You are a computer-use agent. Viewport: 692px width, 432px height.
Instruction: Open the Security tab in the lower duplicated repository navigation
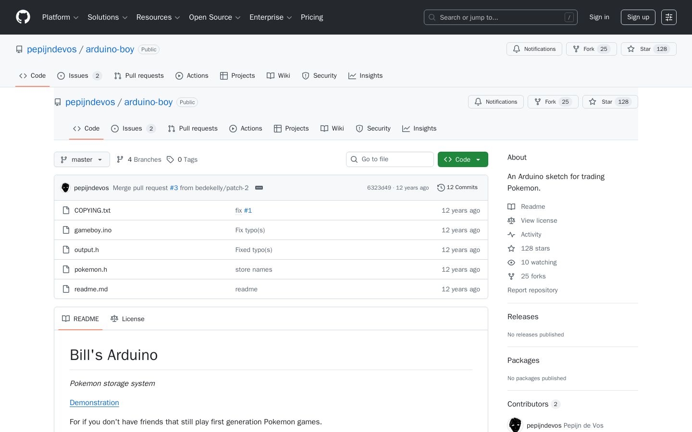373,129
